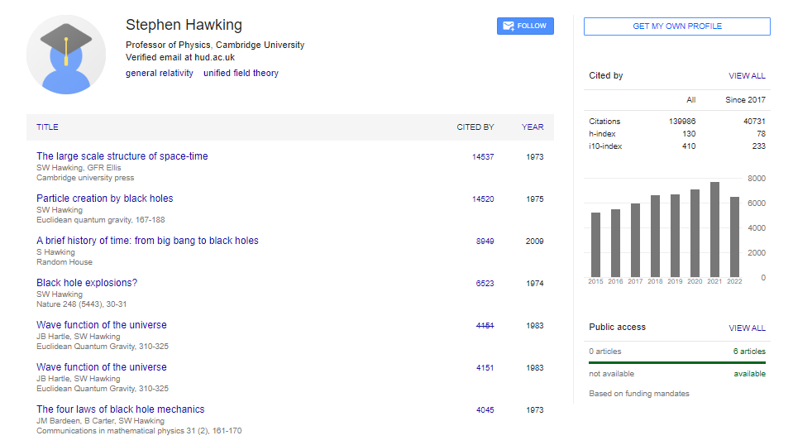The width and height of the screenshot is (793, 445).
Task: Select Nature 248 (5443), 30-31 text
Action: click(81, 304)
